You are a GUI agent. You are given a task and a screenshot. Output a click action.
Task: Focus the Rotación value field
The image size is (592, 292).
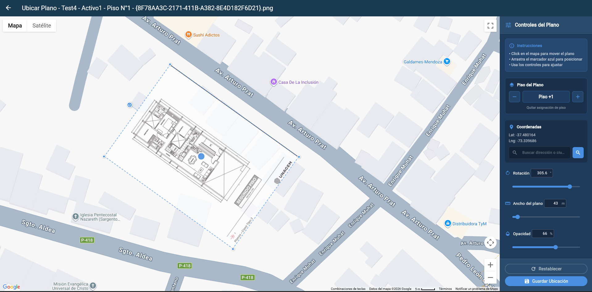point(541,173)
